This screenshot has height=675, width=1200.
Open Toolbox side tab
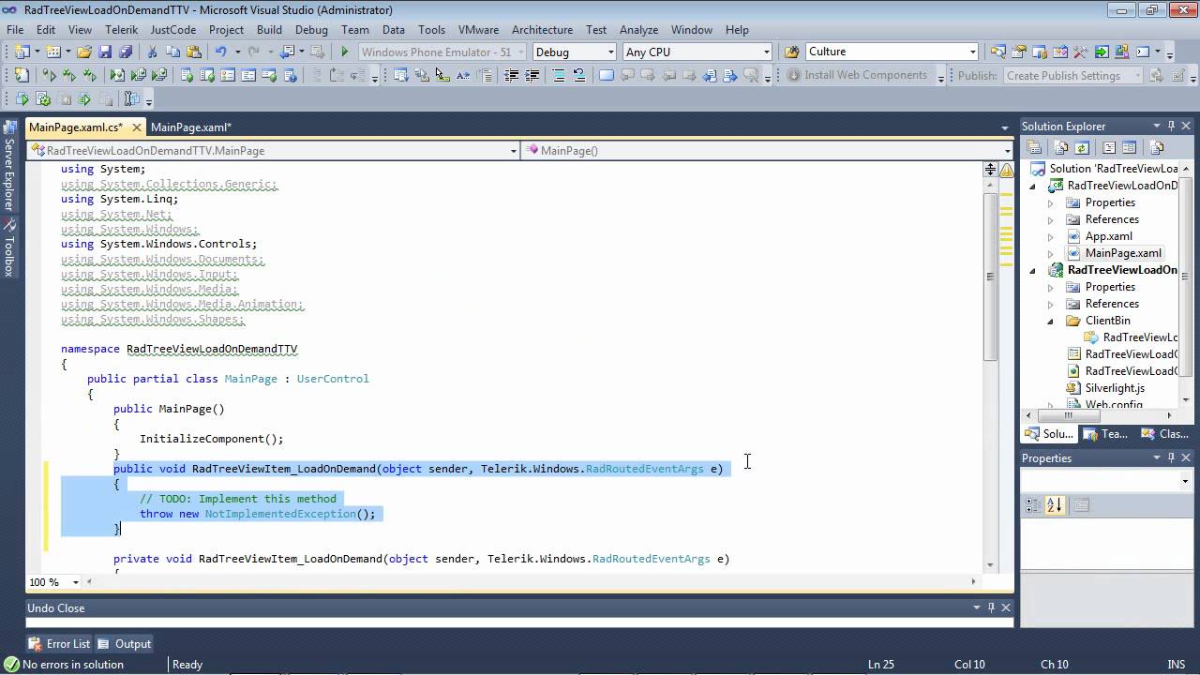pos(8,249)
